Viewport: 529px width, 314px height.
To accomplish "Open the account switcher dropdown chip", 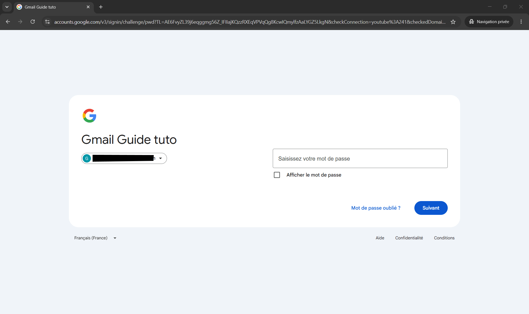I will 124,158.
